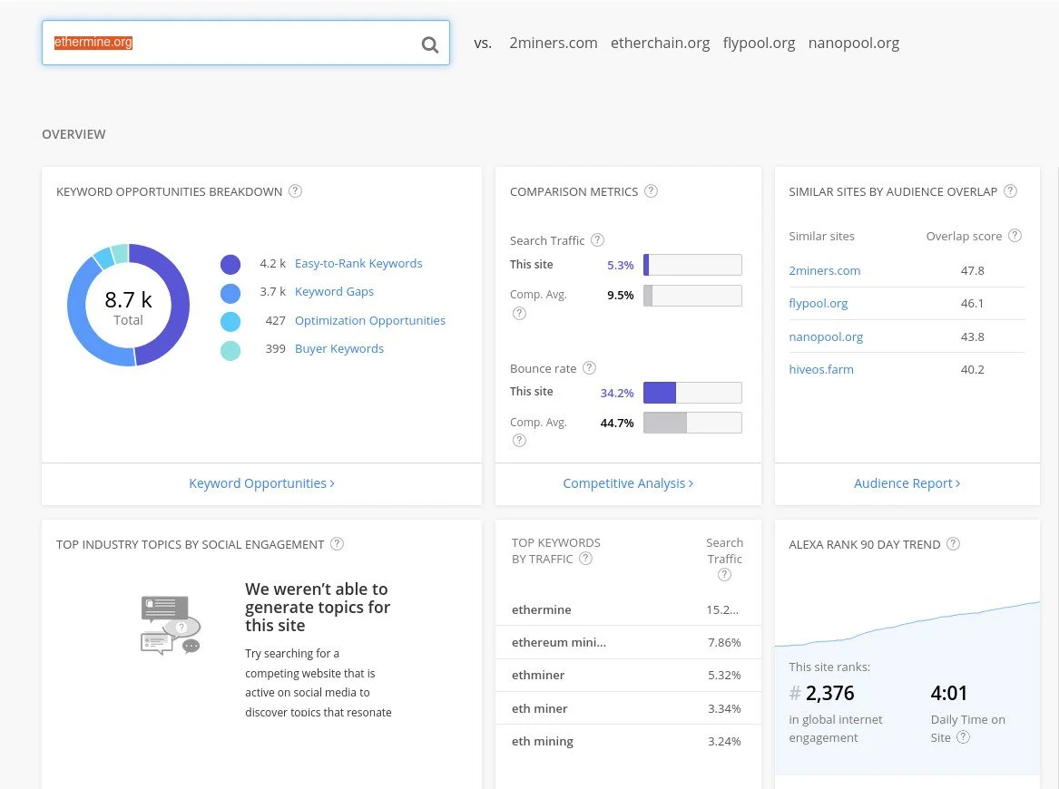Click the Search Traffic help icon
The image size is (1059, 789).
(597, 240)
